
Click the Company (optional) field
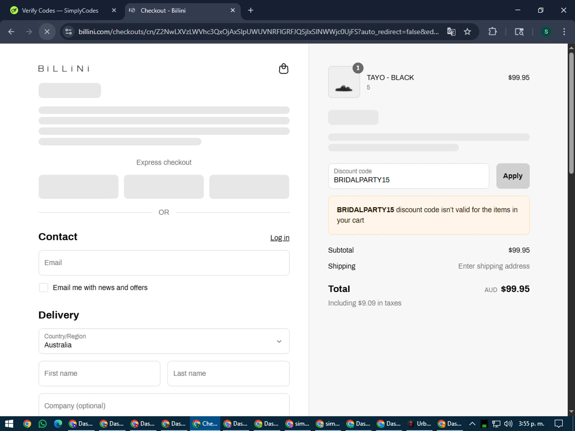click(x=164, y=405)
